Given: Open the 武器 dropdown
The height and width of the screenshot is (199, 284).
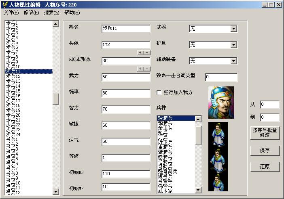Looking at the screenshot, I should pos(233,29).
